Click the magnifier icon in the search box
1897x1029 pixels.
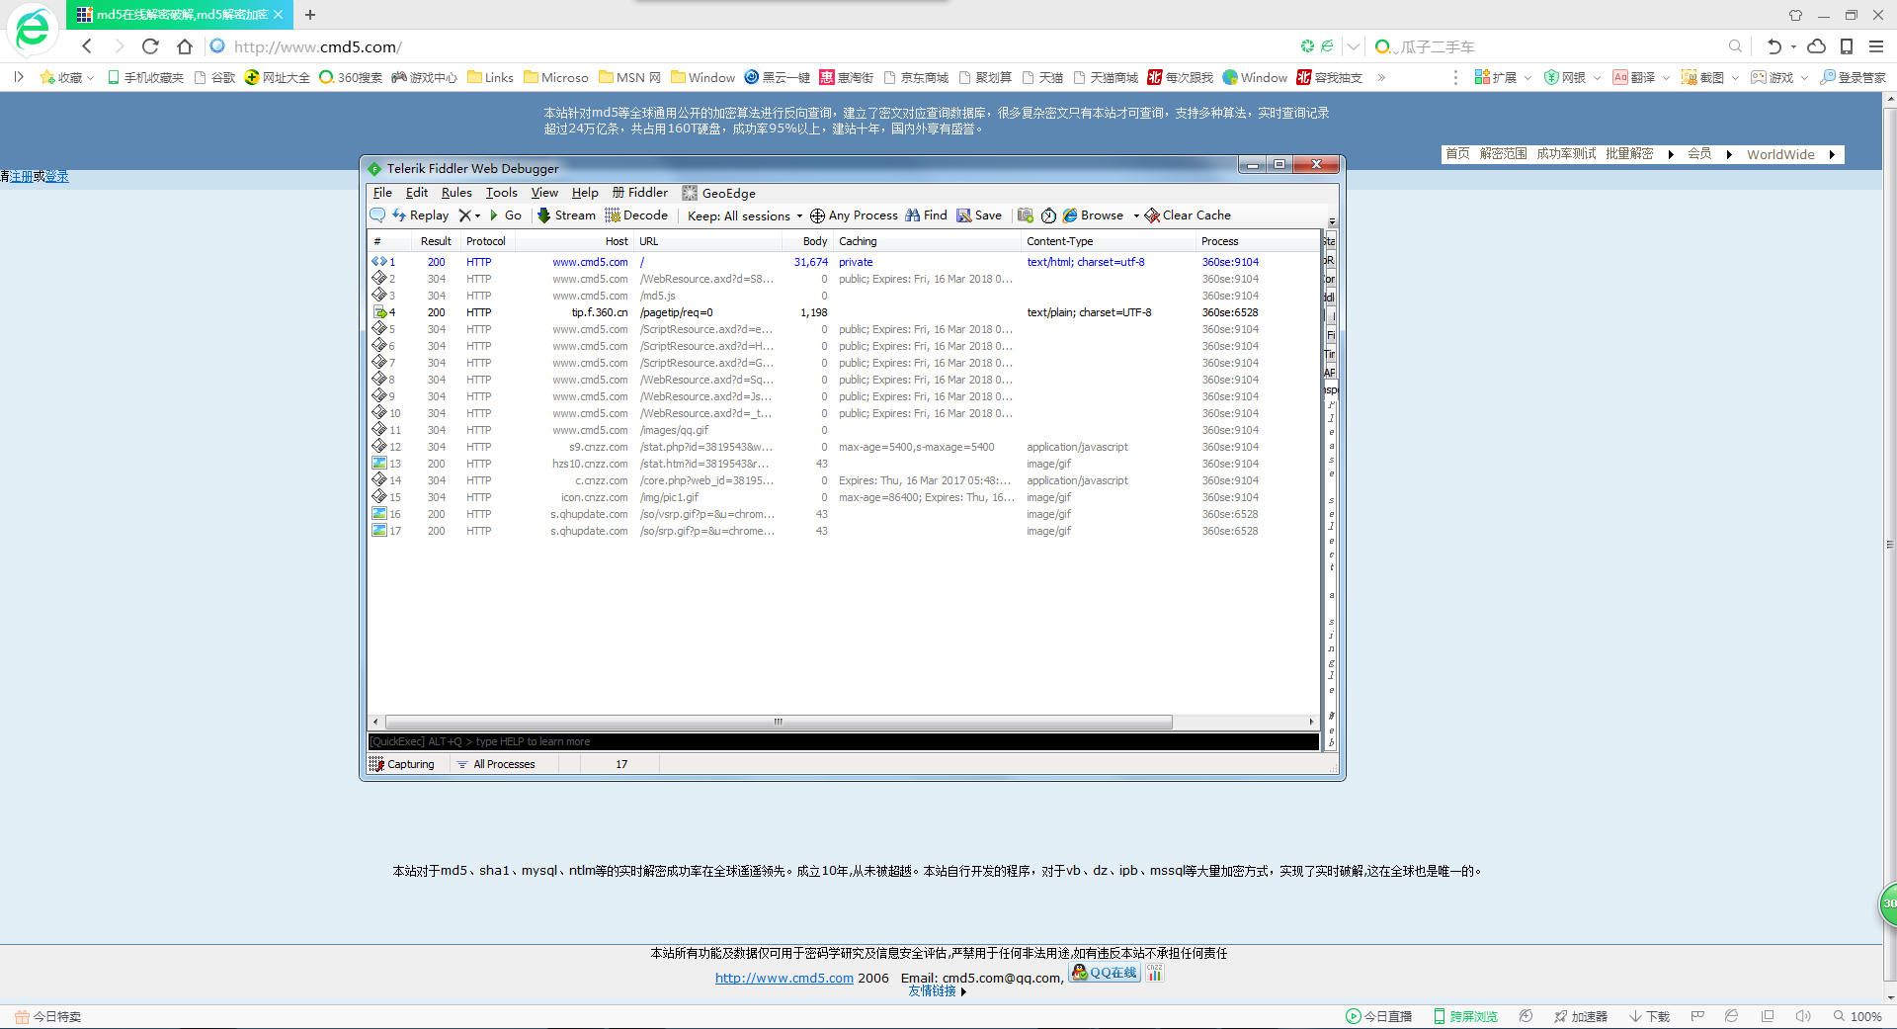[x=1735, y=46]
